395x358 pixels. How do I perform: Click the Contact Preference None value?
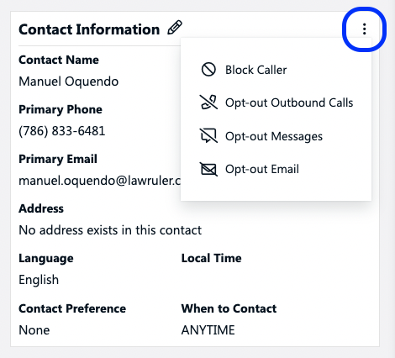(x=34, y=330)
